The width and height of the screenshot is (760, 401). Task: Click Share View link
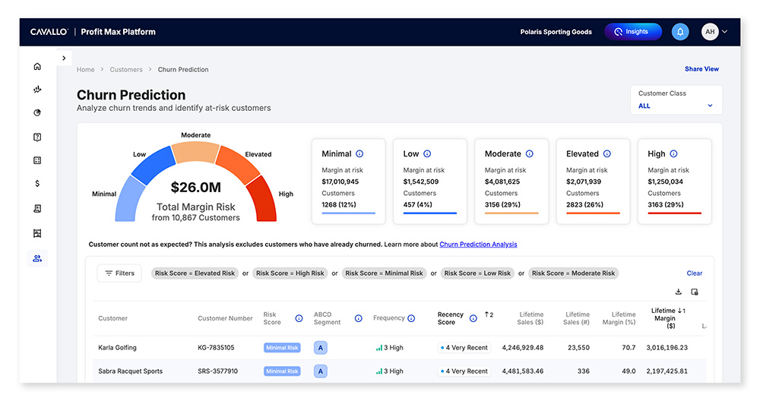pos(701,69)
